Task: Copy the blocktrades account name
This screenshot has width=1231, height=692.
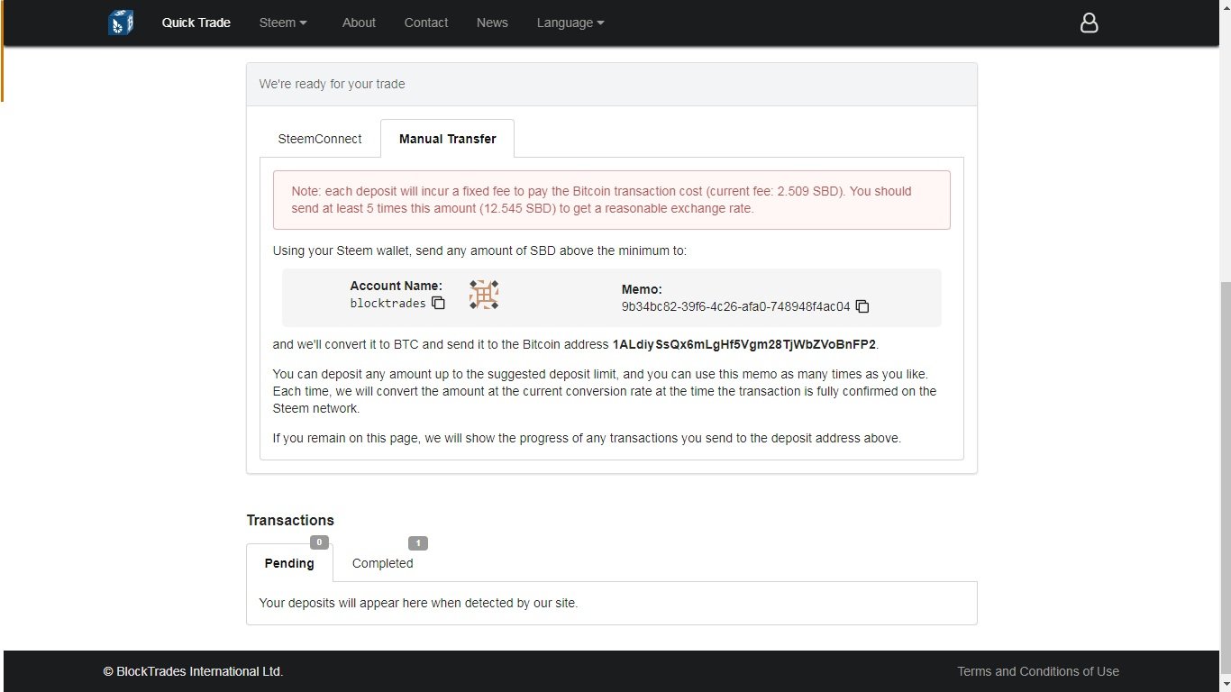Action: [x=438, y=303]
